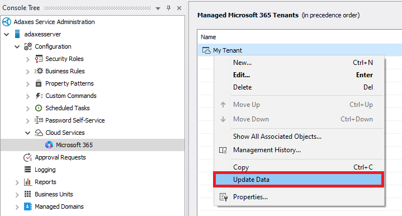Click the Move Down menu entry
Viewport: 402px width, 216px height.
pos(299,119)
